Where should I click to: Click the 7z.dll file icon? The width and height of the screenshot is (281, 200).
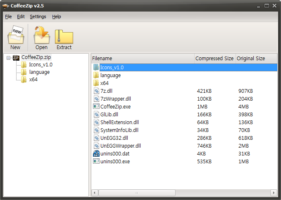(x=96, y=91)
